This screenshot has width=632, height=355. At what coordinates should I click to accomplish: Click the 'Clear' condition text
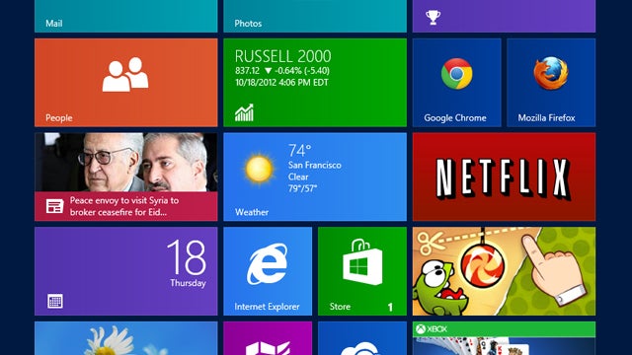298,177
